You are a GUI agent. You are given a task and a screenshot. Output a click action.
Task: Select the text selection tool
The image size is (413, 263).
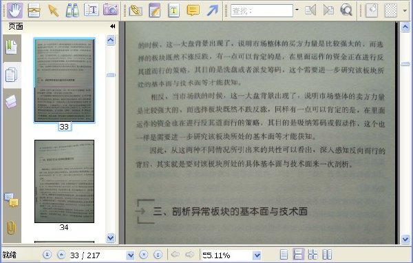pyautogui.click(x=92, y=10)
